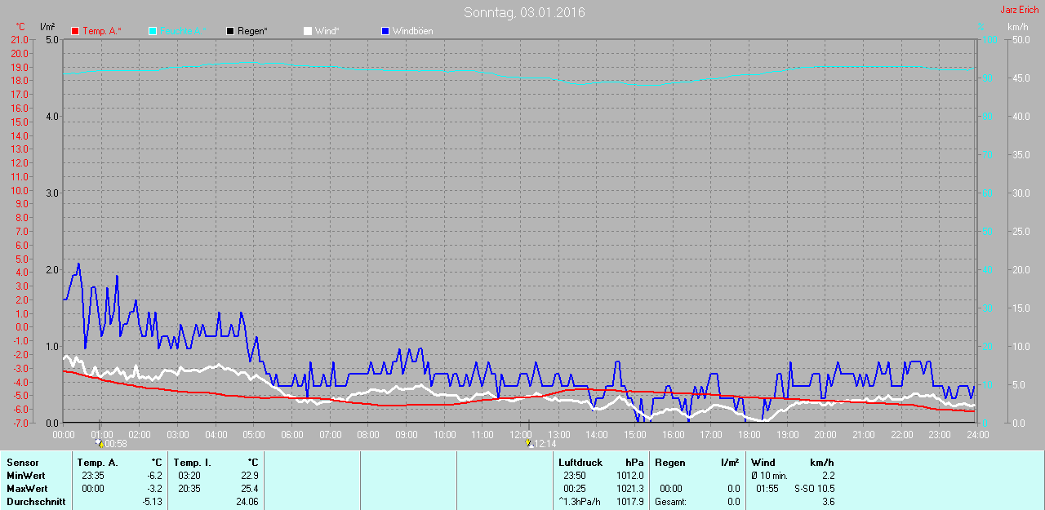Click the black Regen legend square

coord(230,31)
